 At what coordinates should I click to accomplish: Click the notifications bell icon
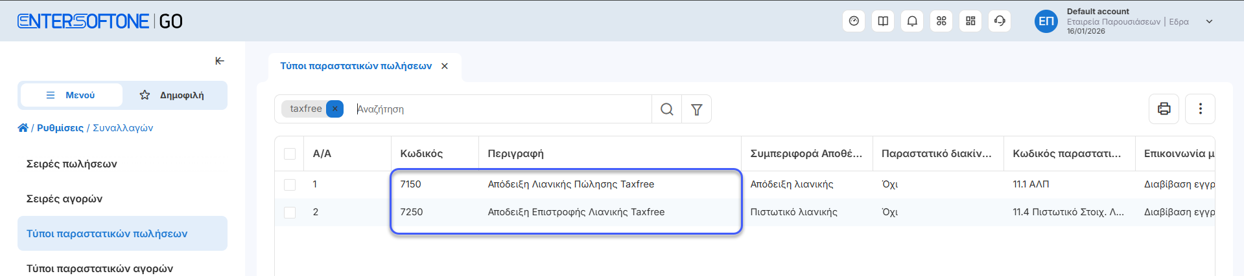912,21
